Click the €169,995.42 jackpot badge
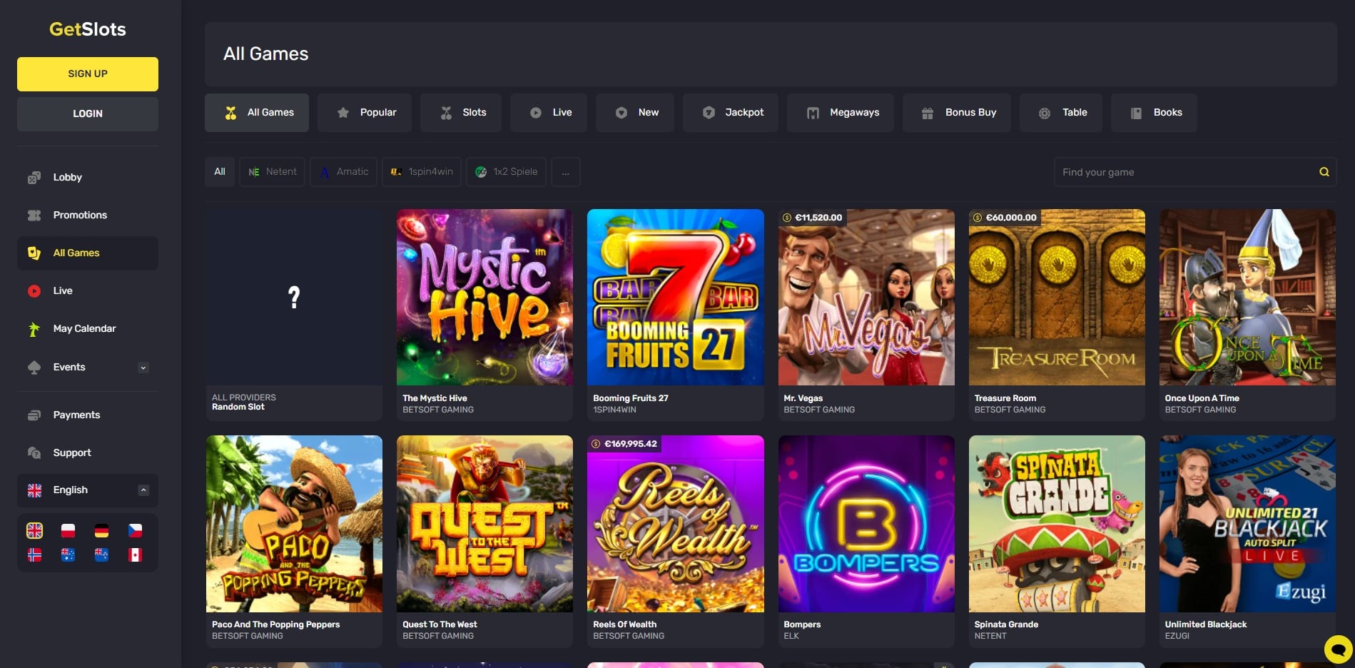 click(x=624, y=444)
